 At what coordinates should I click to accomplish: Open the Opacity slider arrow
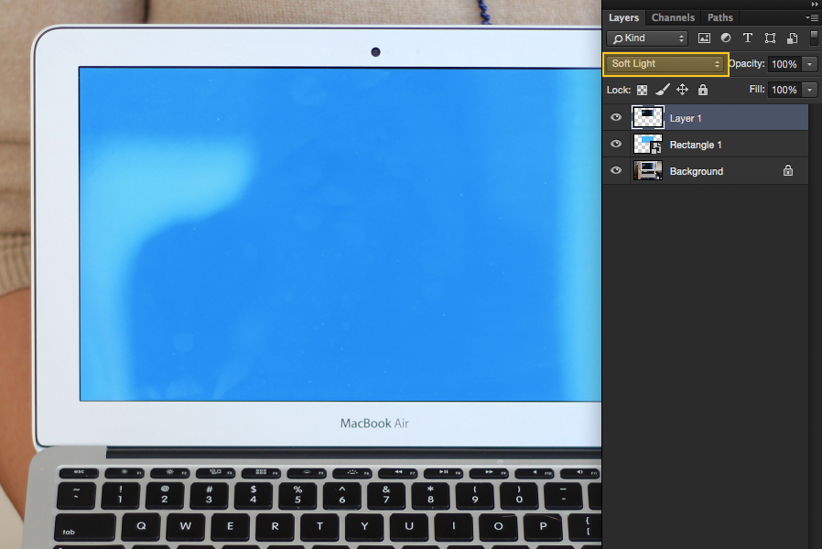coord(810,64)
